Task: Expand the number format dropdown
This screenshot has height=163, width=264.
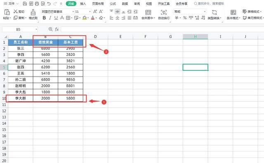Action: click(x=205, y=12)
